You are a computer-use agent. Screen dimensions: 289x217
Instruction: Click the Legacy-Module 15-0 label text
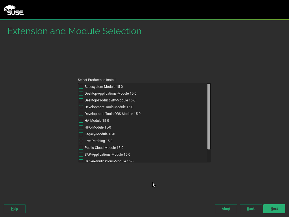(100, 134)
